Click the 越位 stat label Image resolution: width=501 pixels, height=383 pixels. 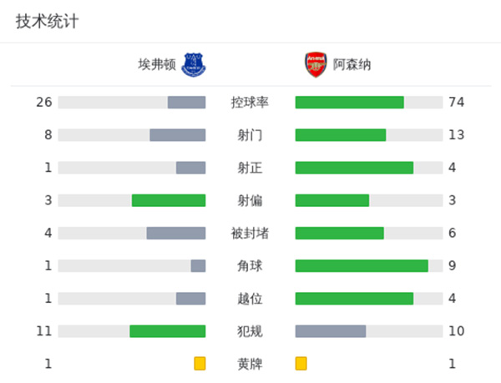[x=250, y=299]
